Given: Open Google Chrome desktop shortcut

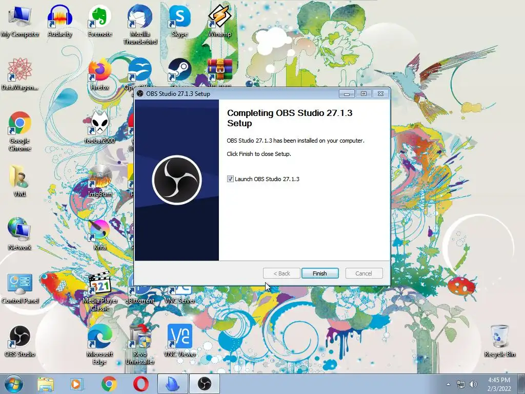Looking at the screenshot, I should pyautogui.click(x=19, y=131).
